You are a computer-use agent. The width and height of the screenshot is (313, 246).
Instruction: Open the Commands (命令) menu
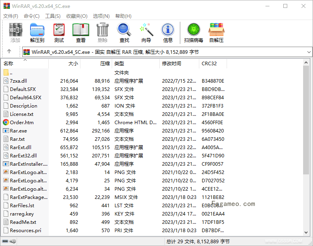(x=32, y=16)
